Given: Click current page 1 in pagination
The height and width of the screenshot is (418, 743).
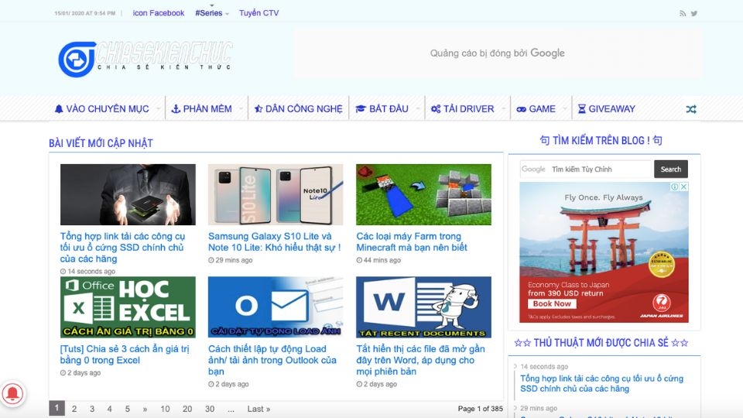Looking at the screenshot, I should coord(56,408).
